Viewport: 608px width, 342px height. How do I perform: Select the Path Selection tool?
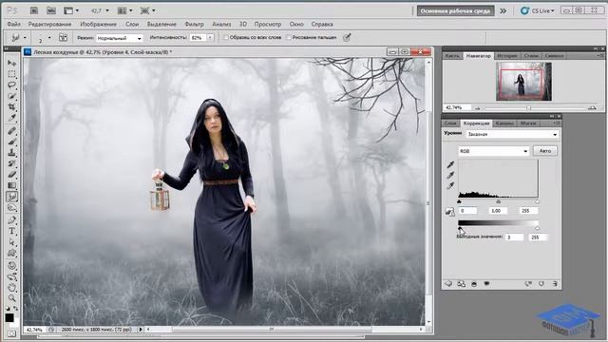[x=12, y=242]
